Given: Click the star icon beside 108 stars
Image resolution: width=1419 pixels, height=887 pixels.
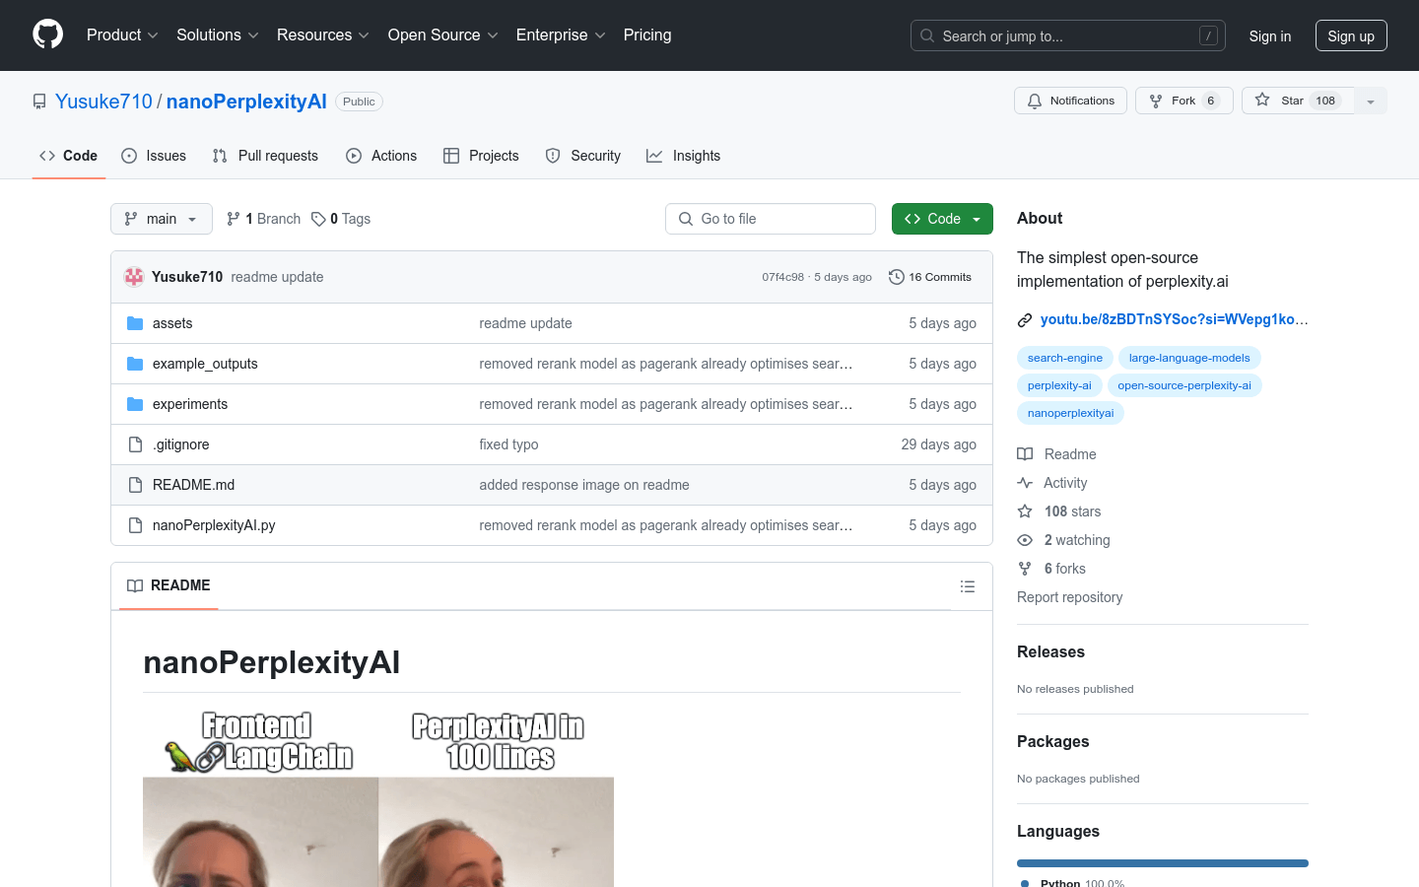Looking at the screenshot, I should 1025,512.
